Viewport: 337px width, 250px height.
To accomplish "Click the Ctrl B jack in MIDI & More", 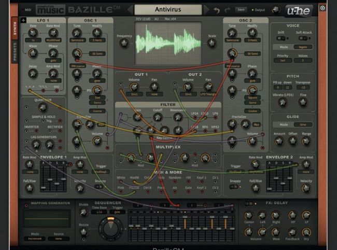I will 148,192.
